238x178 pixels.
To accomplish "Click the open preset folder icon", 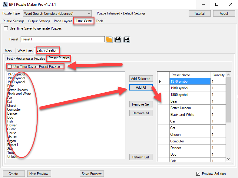I will (x=109, y=40).
